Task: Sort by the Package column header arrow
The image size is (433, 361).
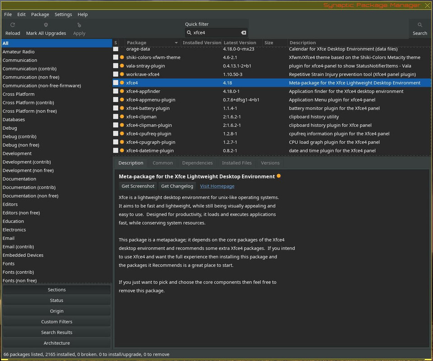Action: click(176, 43)
